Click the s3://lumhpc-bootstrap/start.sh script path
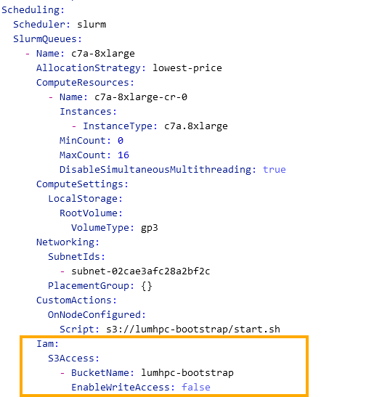The image size is (390, 397). click(193, 330)
